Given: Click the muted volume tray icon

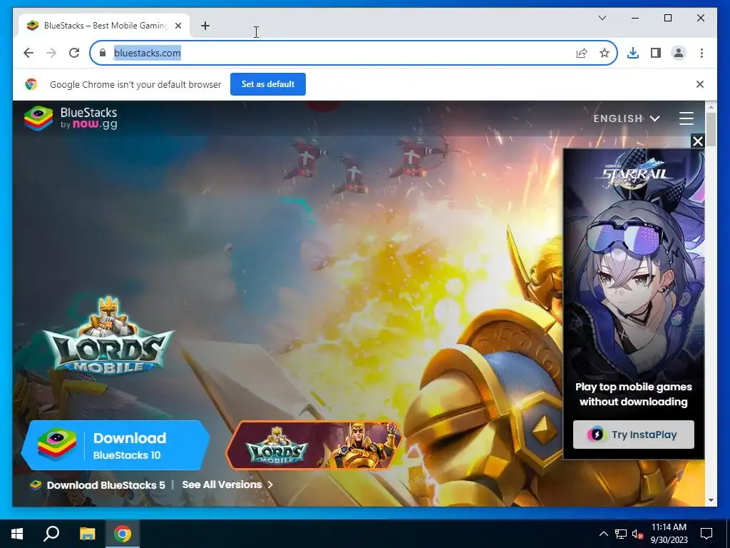Looking at the screenshot, I should point(637,534).
